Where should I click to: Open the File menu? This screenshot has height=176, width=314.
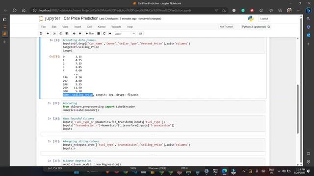(x=44, y=27)
